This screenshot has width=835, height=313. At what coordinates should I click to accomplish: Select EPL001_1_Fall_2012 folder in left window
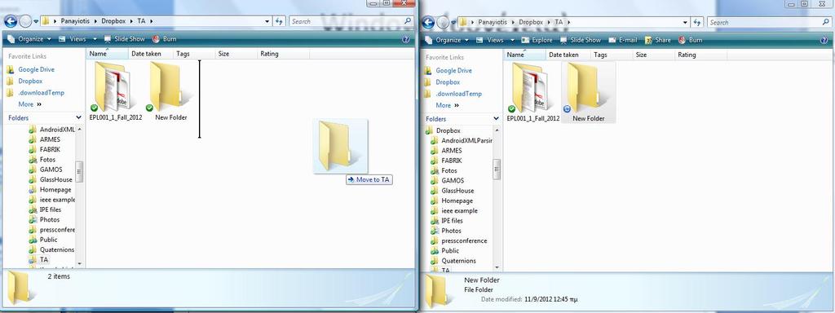115,91
